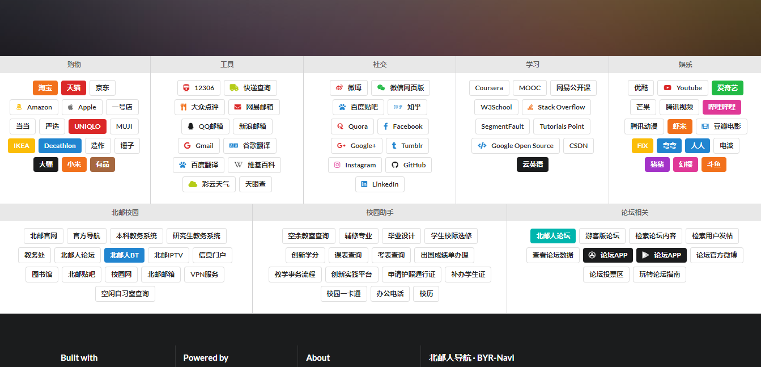
Task: Open Google+ link
Action: click(x=356, y=146)
